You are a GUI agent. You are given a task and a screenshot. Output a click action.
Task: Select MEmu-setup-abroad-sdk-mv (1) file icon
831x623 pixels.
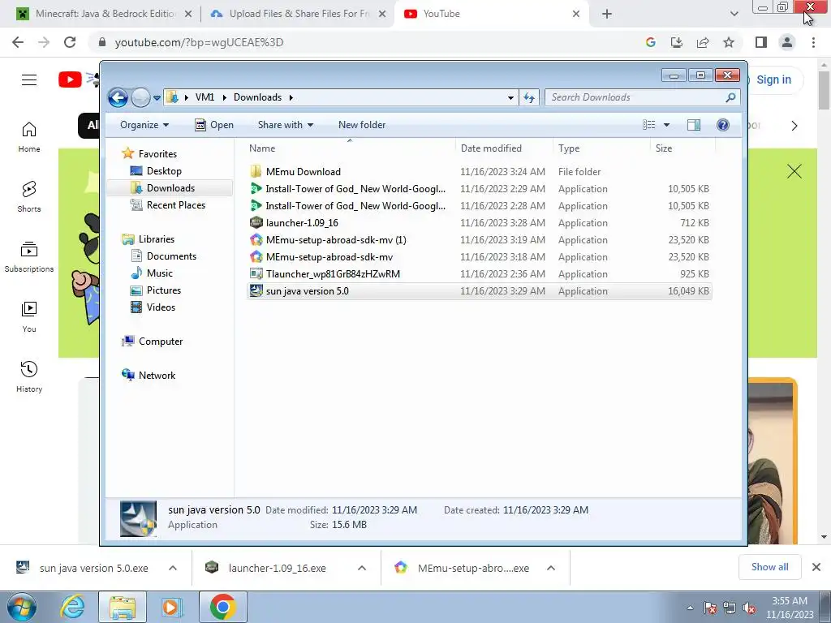point(256,240)
